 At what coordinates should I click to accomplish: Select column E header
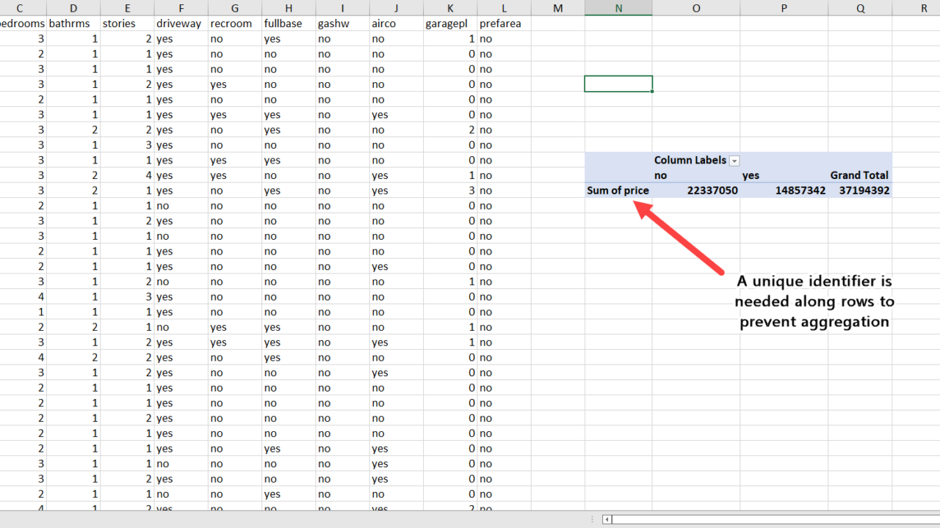[x=127, y=8]
